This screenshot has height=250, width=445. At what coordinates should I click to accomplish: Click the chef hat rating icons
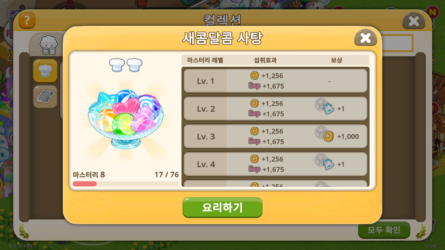click(126, 65)
